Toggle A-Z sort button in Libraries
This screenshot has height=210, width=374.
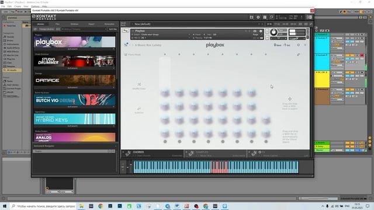point(58,29)
